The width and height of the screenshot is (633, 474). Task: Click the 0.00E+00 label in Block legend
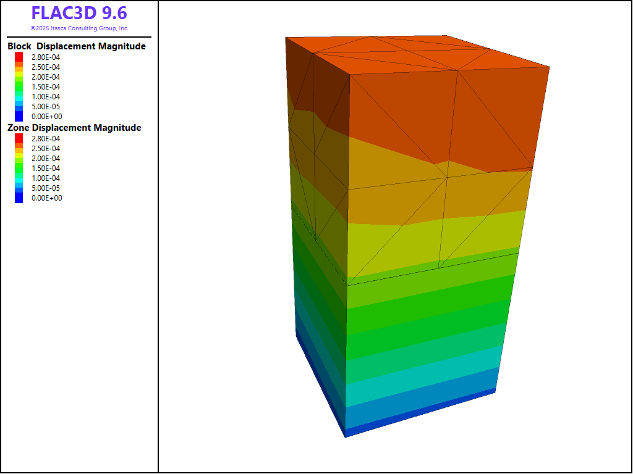click(x=46, y=117)
